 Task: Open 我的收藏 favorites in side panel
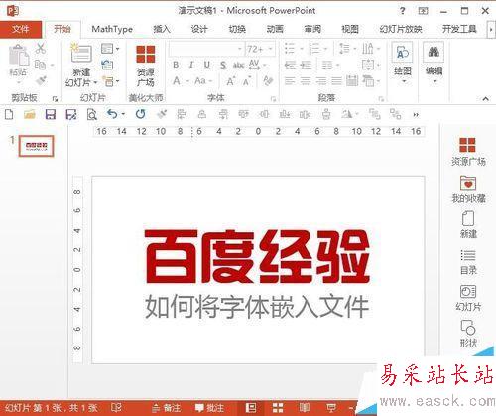(x=468, y=189)
